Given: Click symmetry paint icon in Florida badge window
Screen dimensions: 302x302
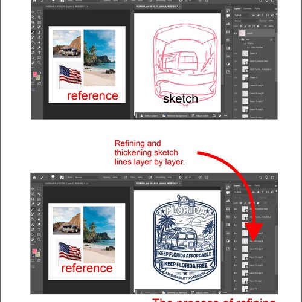Looking at the screenshot, I should point(207,178).
